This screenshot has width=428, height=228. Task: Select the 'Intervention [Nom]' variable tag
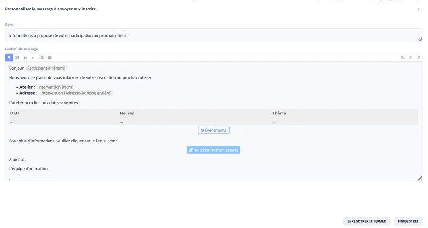click(x=56, y=87)
